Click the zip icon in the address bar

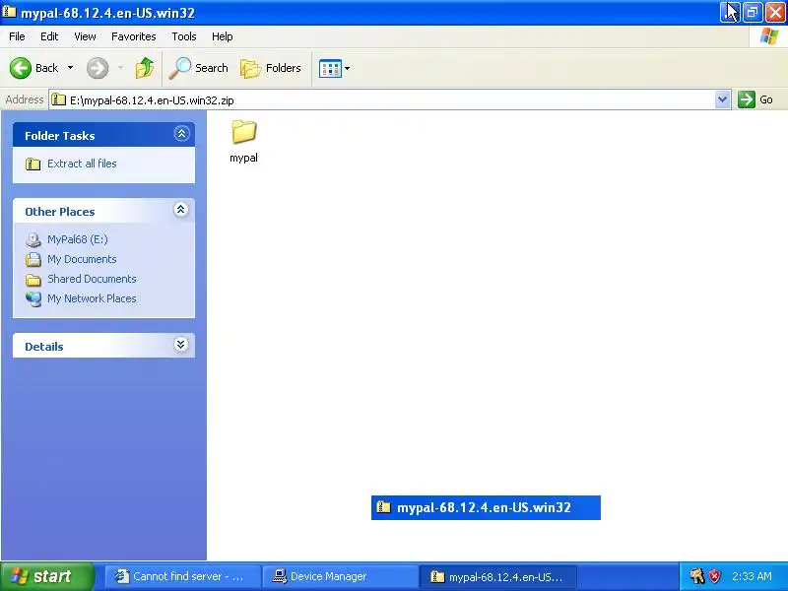[x=59, y=99]
